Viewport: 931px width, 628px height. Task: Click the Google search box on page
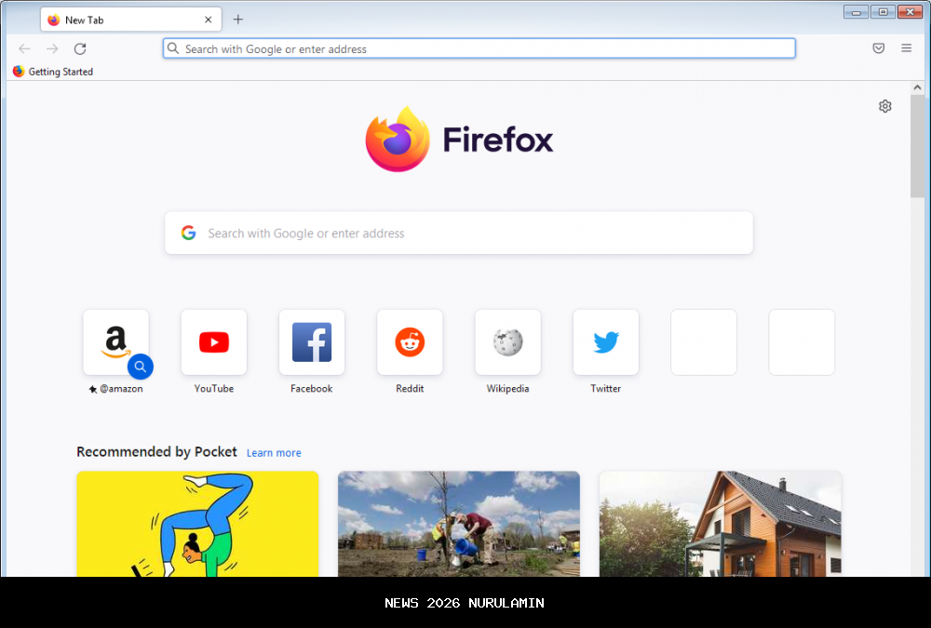(459, 234)
